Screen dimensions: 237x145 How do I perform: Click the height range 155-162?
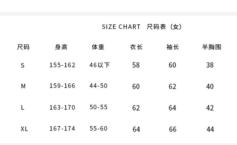click(x=62, y=65)
